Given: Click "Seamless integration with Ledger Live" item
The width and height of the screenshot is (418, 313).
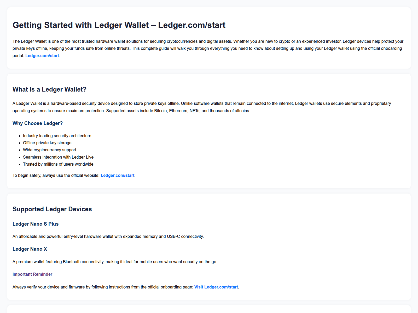Looking at the screenshot, I should tap(58, 157).
